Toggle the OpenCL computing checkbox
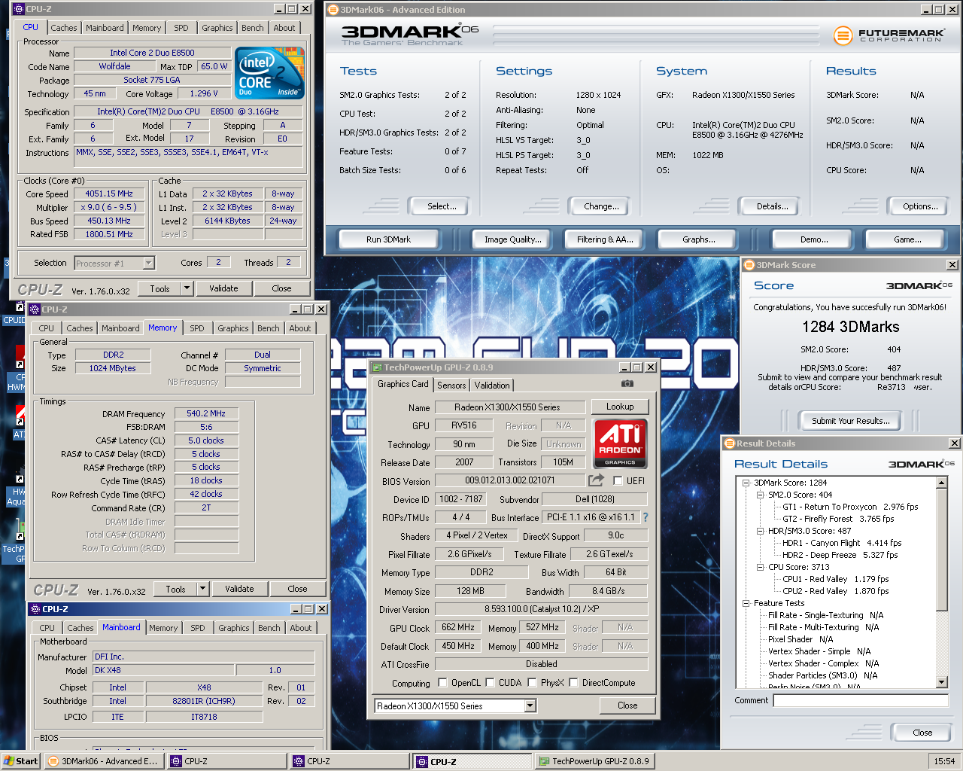Image resolution: width=963 pixels, height=771 pixels. [x=442, y=683]
